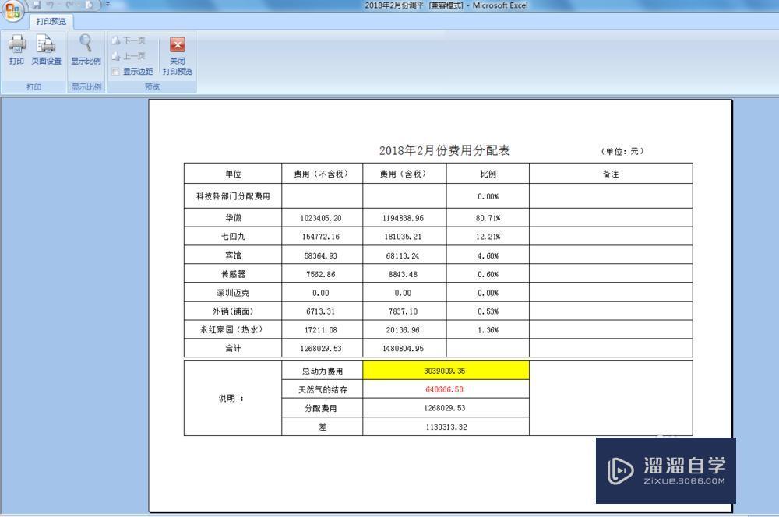Open 页面设置 page setup
779x517 pixels.
click(x=46, y=50)
